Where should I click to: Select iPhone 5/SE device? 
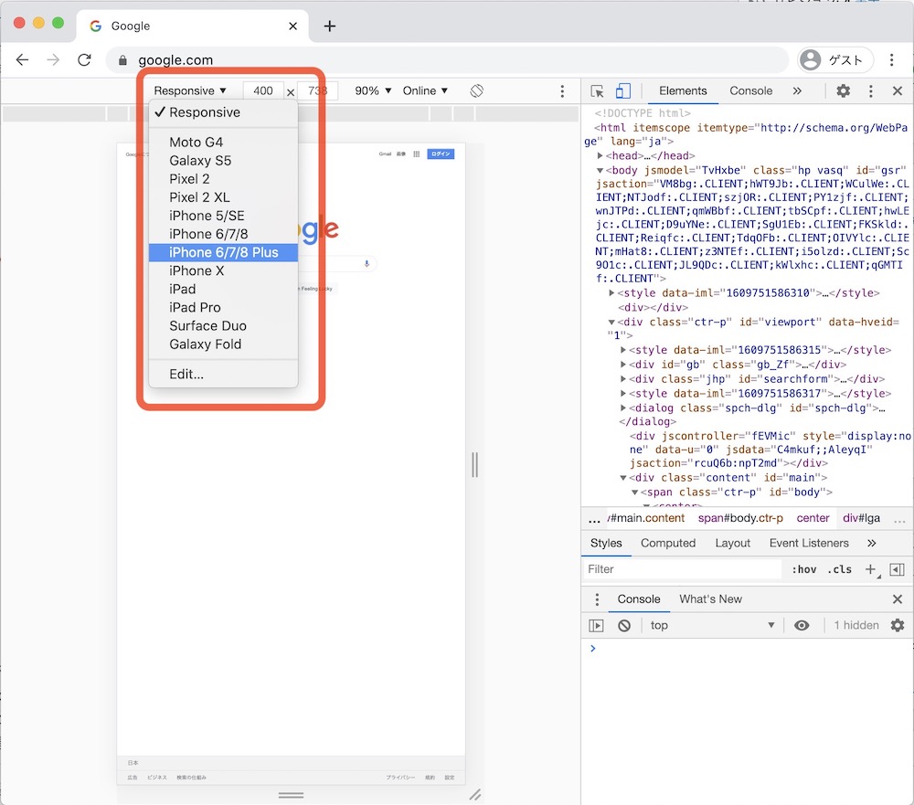[223, 216]
